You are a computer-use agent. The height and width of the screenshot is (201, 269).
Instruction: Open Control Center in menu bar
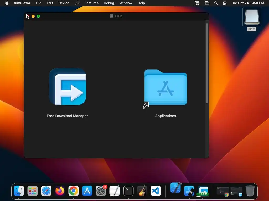click(x=225, y=3)
